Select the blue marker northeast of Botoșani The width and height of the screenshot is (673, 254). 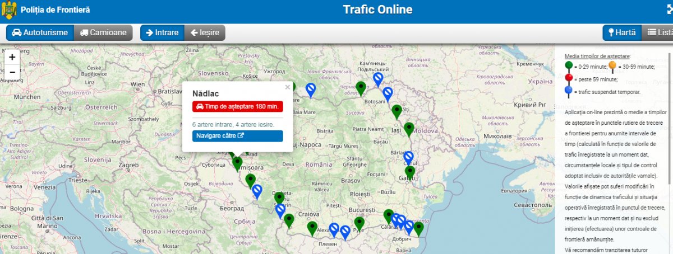pyautogui.click(x=388, y=94)
